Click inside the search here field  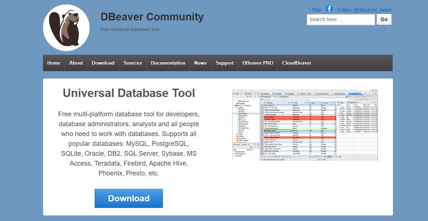[340, 19]
